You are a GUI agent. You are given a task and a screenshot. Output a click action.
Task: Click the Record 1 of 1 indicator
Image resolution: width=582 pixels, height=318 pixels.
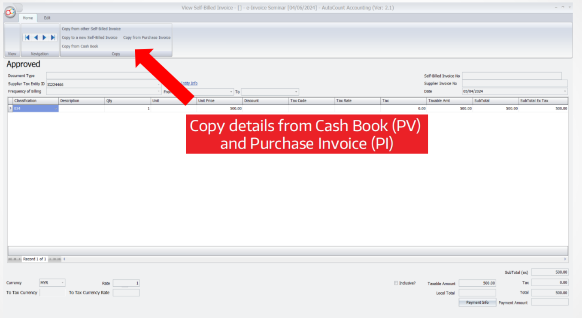tap(35, 259)
